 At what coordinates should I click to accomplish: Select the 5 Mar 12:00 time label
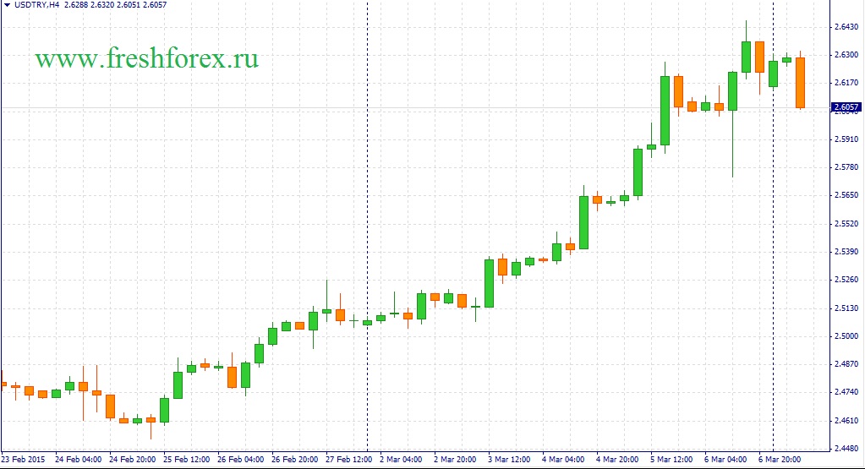[x=674, y=461]
